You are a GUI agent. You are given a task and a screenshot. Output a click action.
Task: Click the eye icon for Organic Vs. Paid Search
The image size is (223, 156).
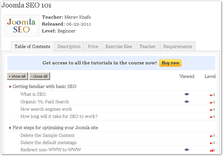pyautogui.click(x=187, y=102)
